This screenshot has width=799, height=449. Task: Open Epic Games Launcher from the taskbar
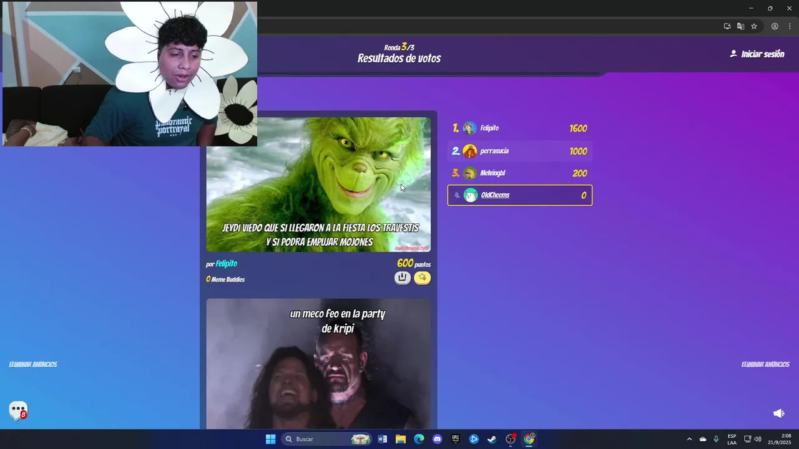click(456, 439)
